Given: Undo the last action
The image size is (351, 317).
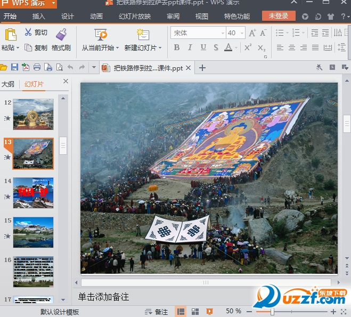Looking at the screenshot, I should pyautogui.click(x=70, y=67).
